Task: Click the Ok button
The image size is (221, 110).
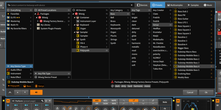Action: [206, 92]
